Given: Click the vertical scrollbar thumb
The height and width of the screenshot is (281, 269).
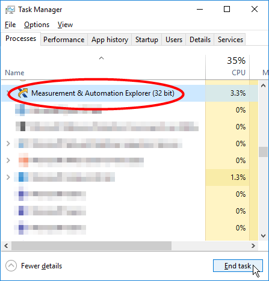Looking at the screenshot, I should (x=263, y=152).
